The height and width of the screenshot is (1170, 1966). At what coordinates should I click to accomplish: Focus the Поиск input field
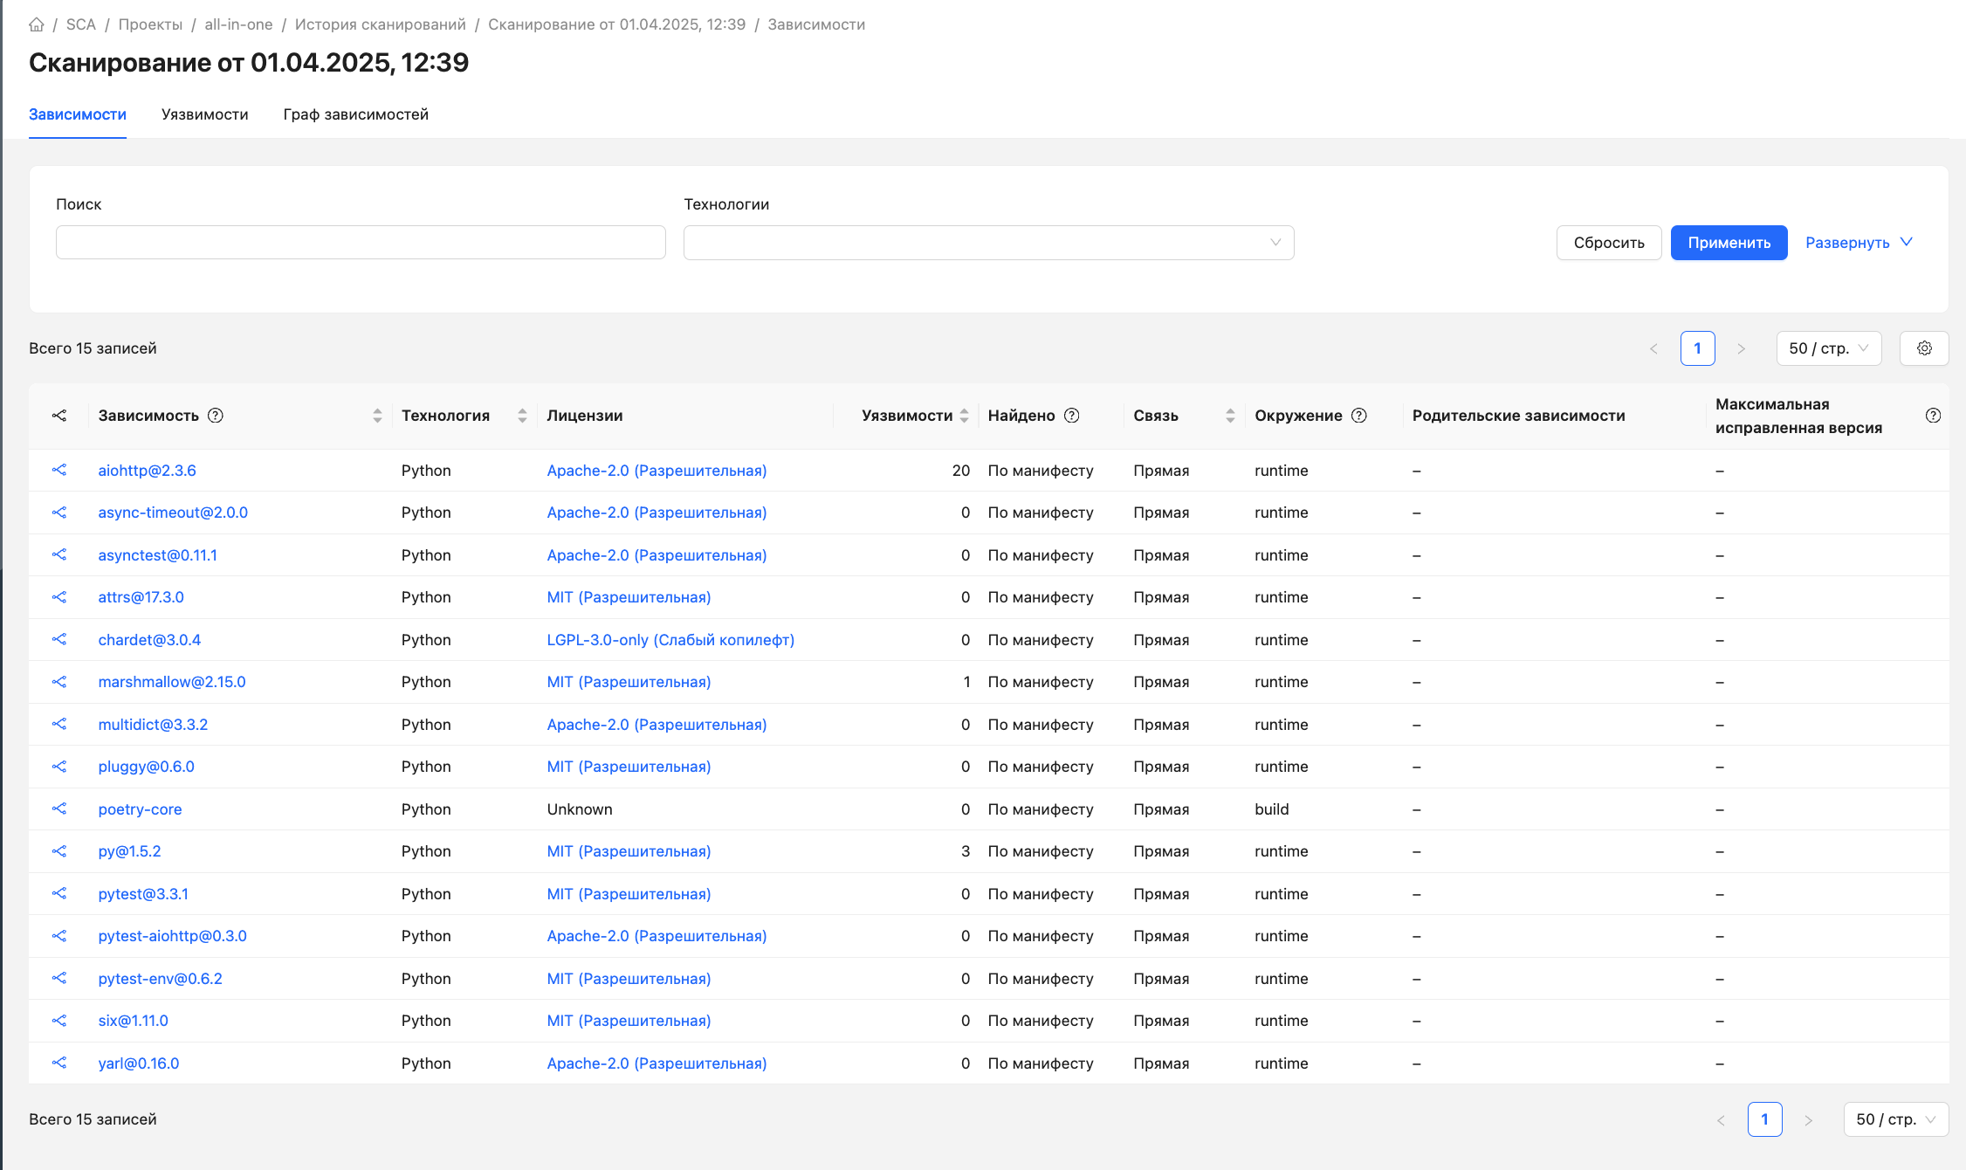coord(361,243)
